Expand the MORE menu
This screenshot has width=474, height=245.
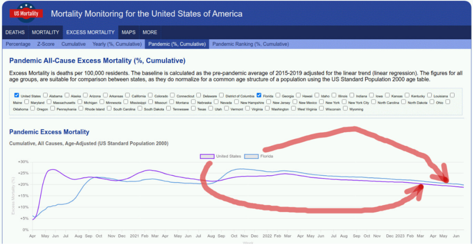click(x=150, y=32)
